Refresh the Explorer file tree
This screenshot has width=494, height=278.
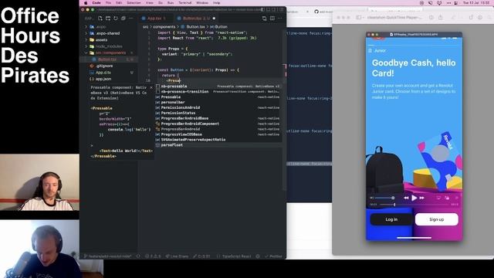point(116,19)
